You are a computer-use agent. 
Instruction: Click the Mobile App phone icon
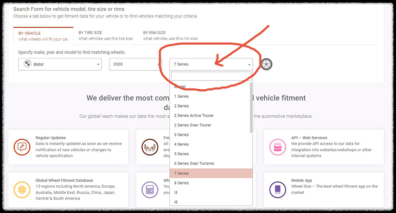(278, 190)
